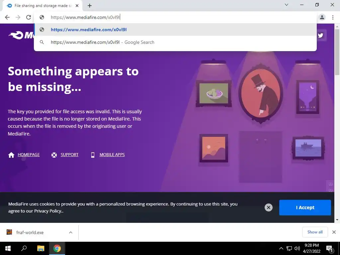
Task: Show hidden system tray icons
Action: pyautogui.click(x=281, y=248)
